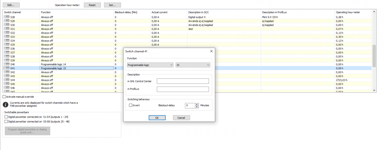Click the OFF icon for channel S31
This screenshot has height=150, width=384.
click(7, 29)
